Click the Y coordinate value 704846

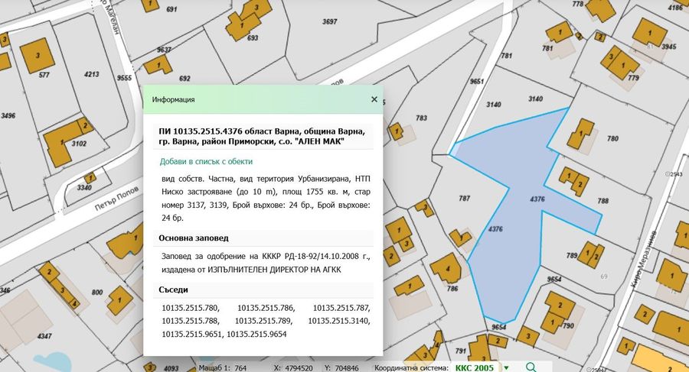point(347,368)
